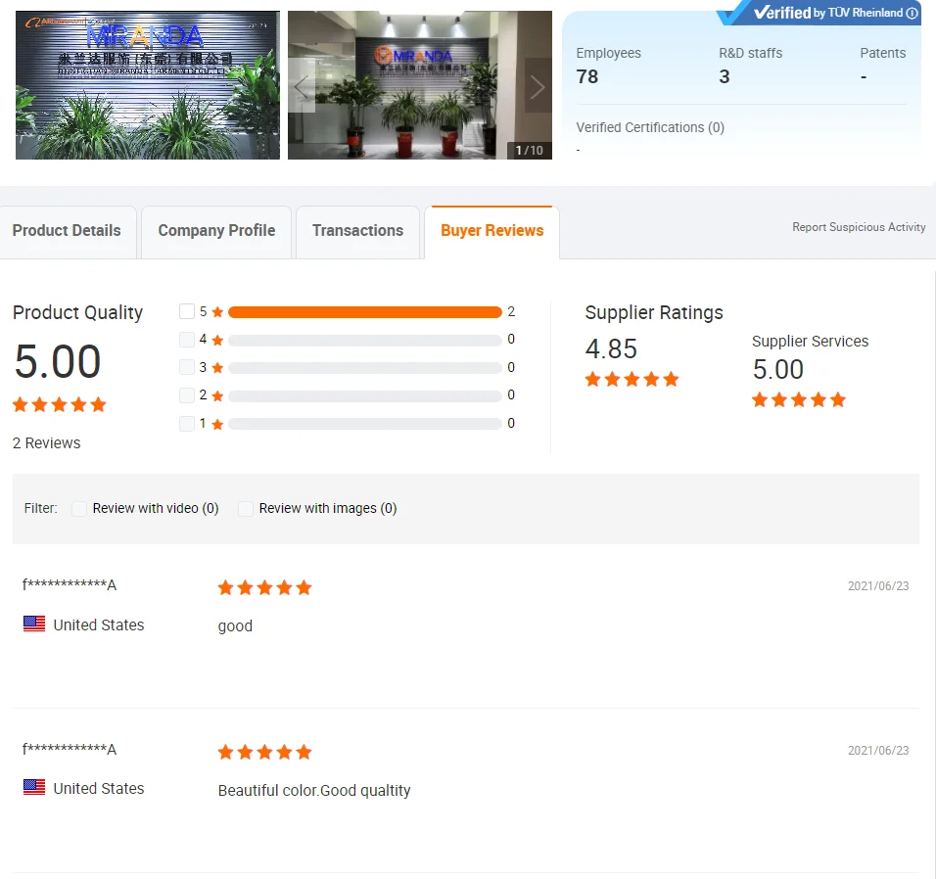Click the orange 5-star rating bar

pyautogui.click(x=365, y=312)
